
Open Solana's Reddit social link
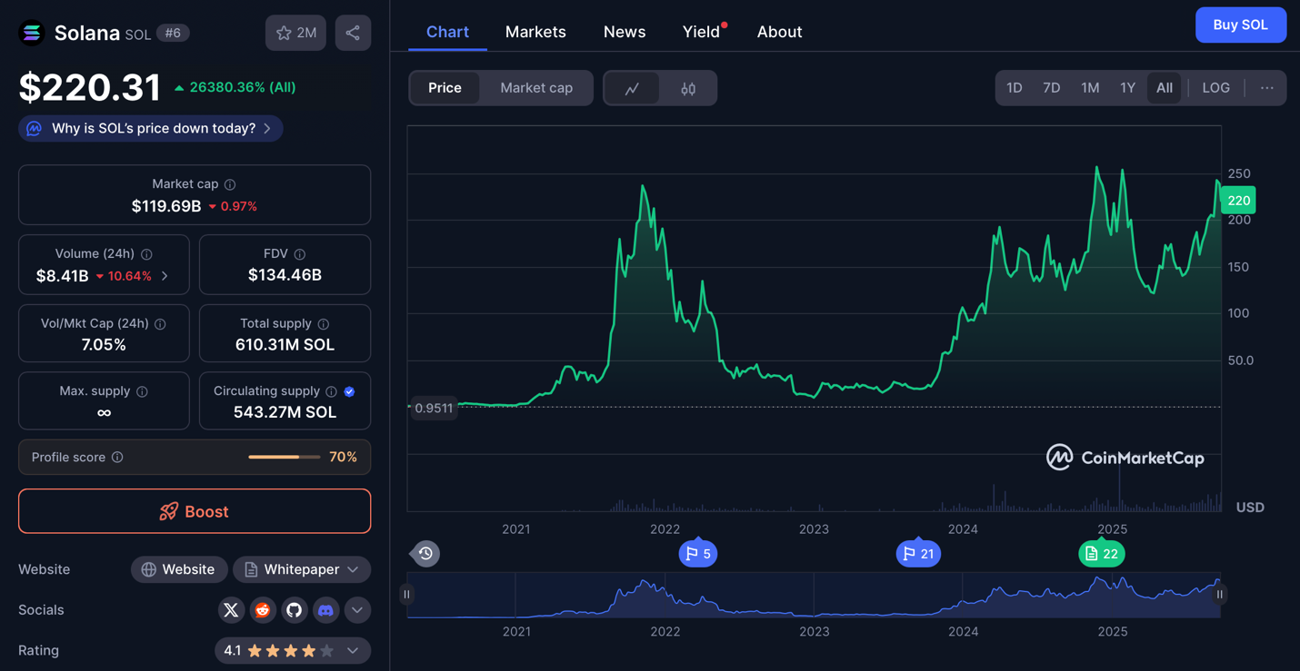tap(263, 610)
